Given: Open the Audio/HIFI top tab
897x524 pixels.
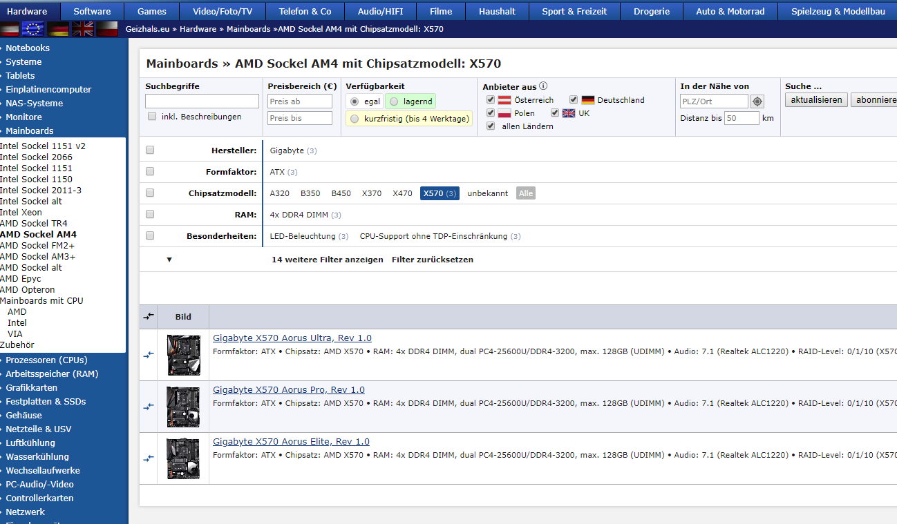Looking at the screenshot, I should click(381, 11).
